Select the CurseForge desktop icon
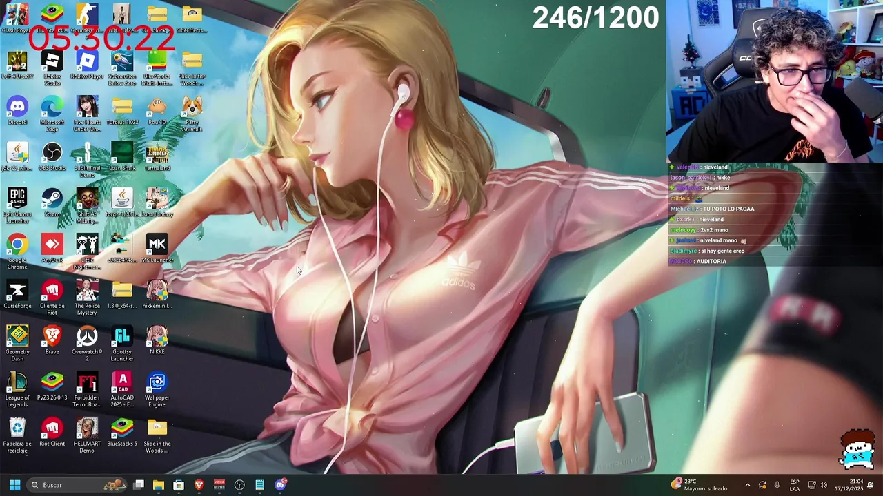 [17, 295]
